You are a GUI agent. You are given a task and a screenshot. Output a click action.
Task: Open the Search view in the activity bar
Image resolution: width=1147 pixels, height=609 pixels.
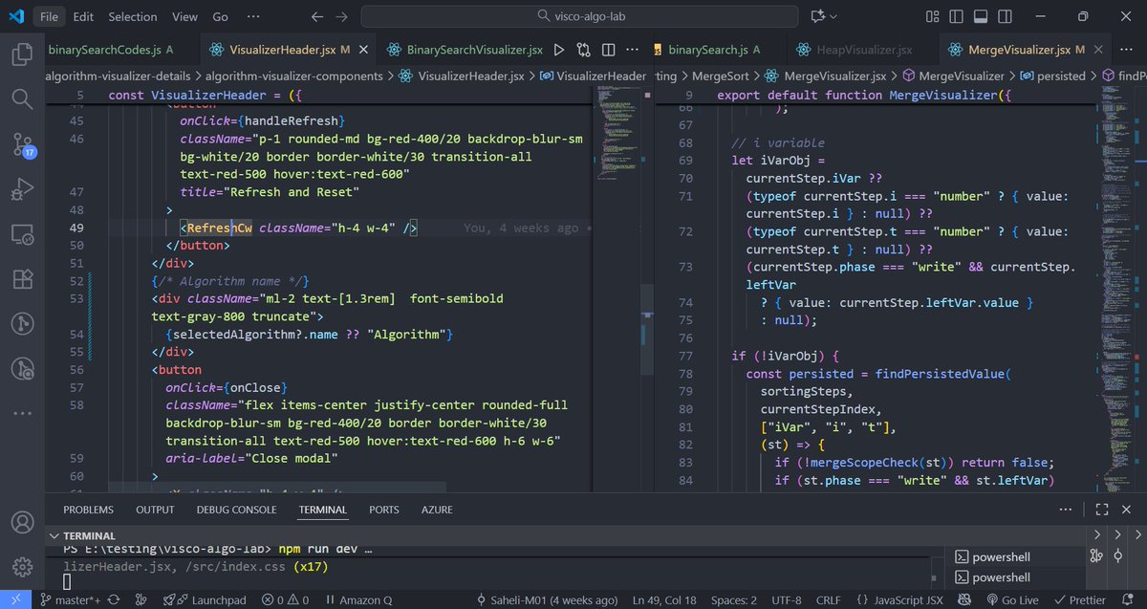pos(22,99)
